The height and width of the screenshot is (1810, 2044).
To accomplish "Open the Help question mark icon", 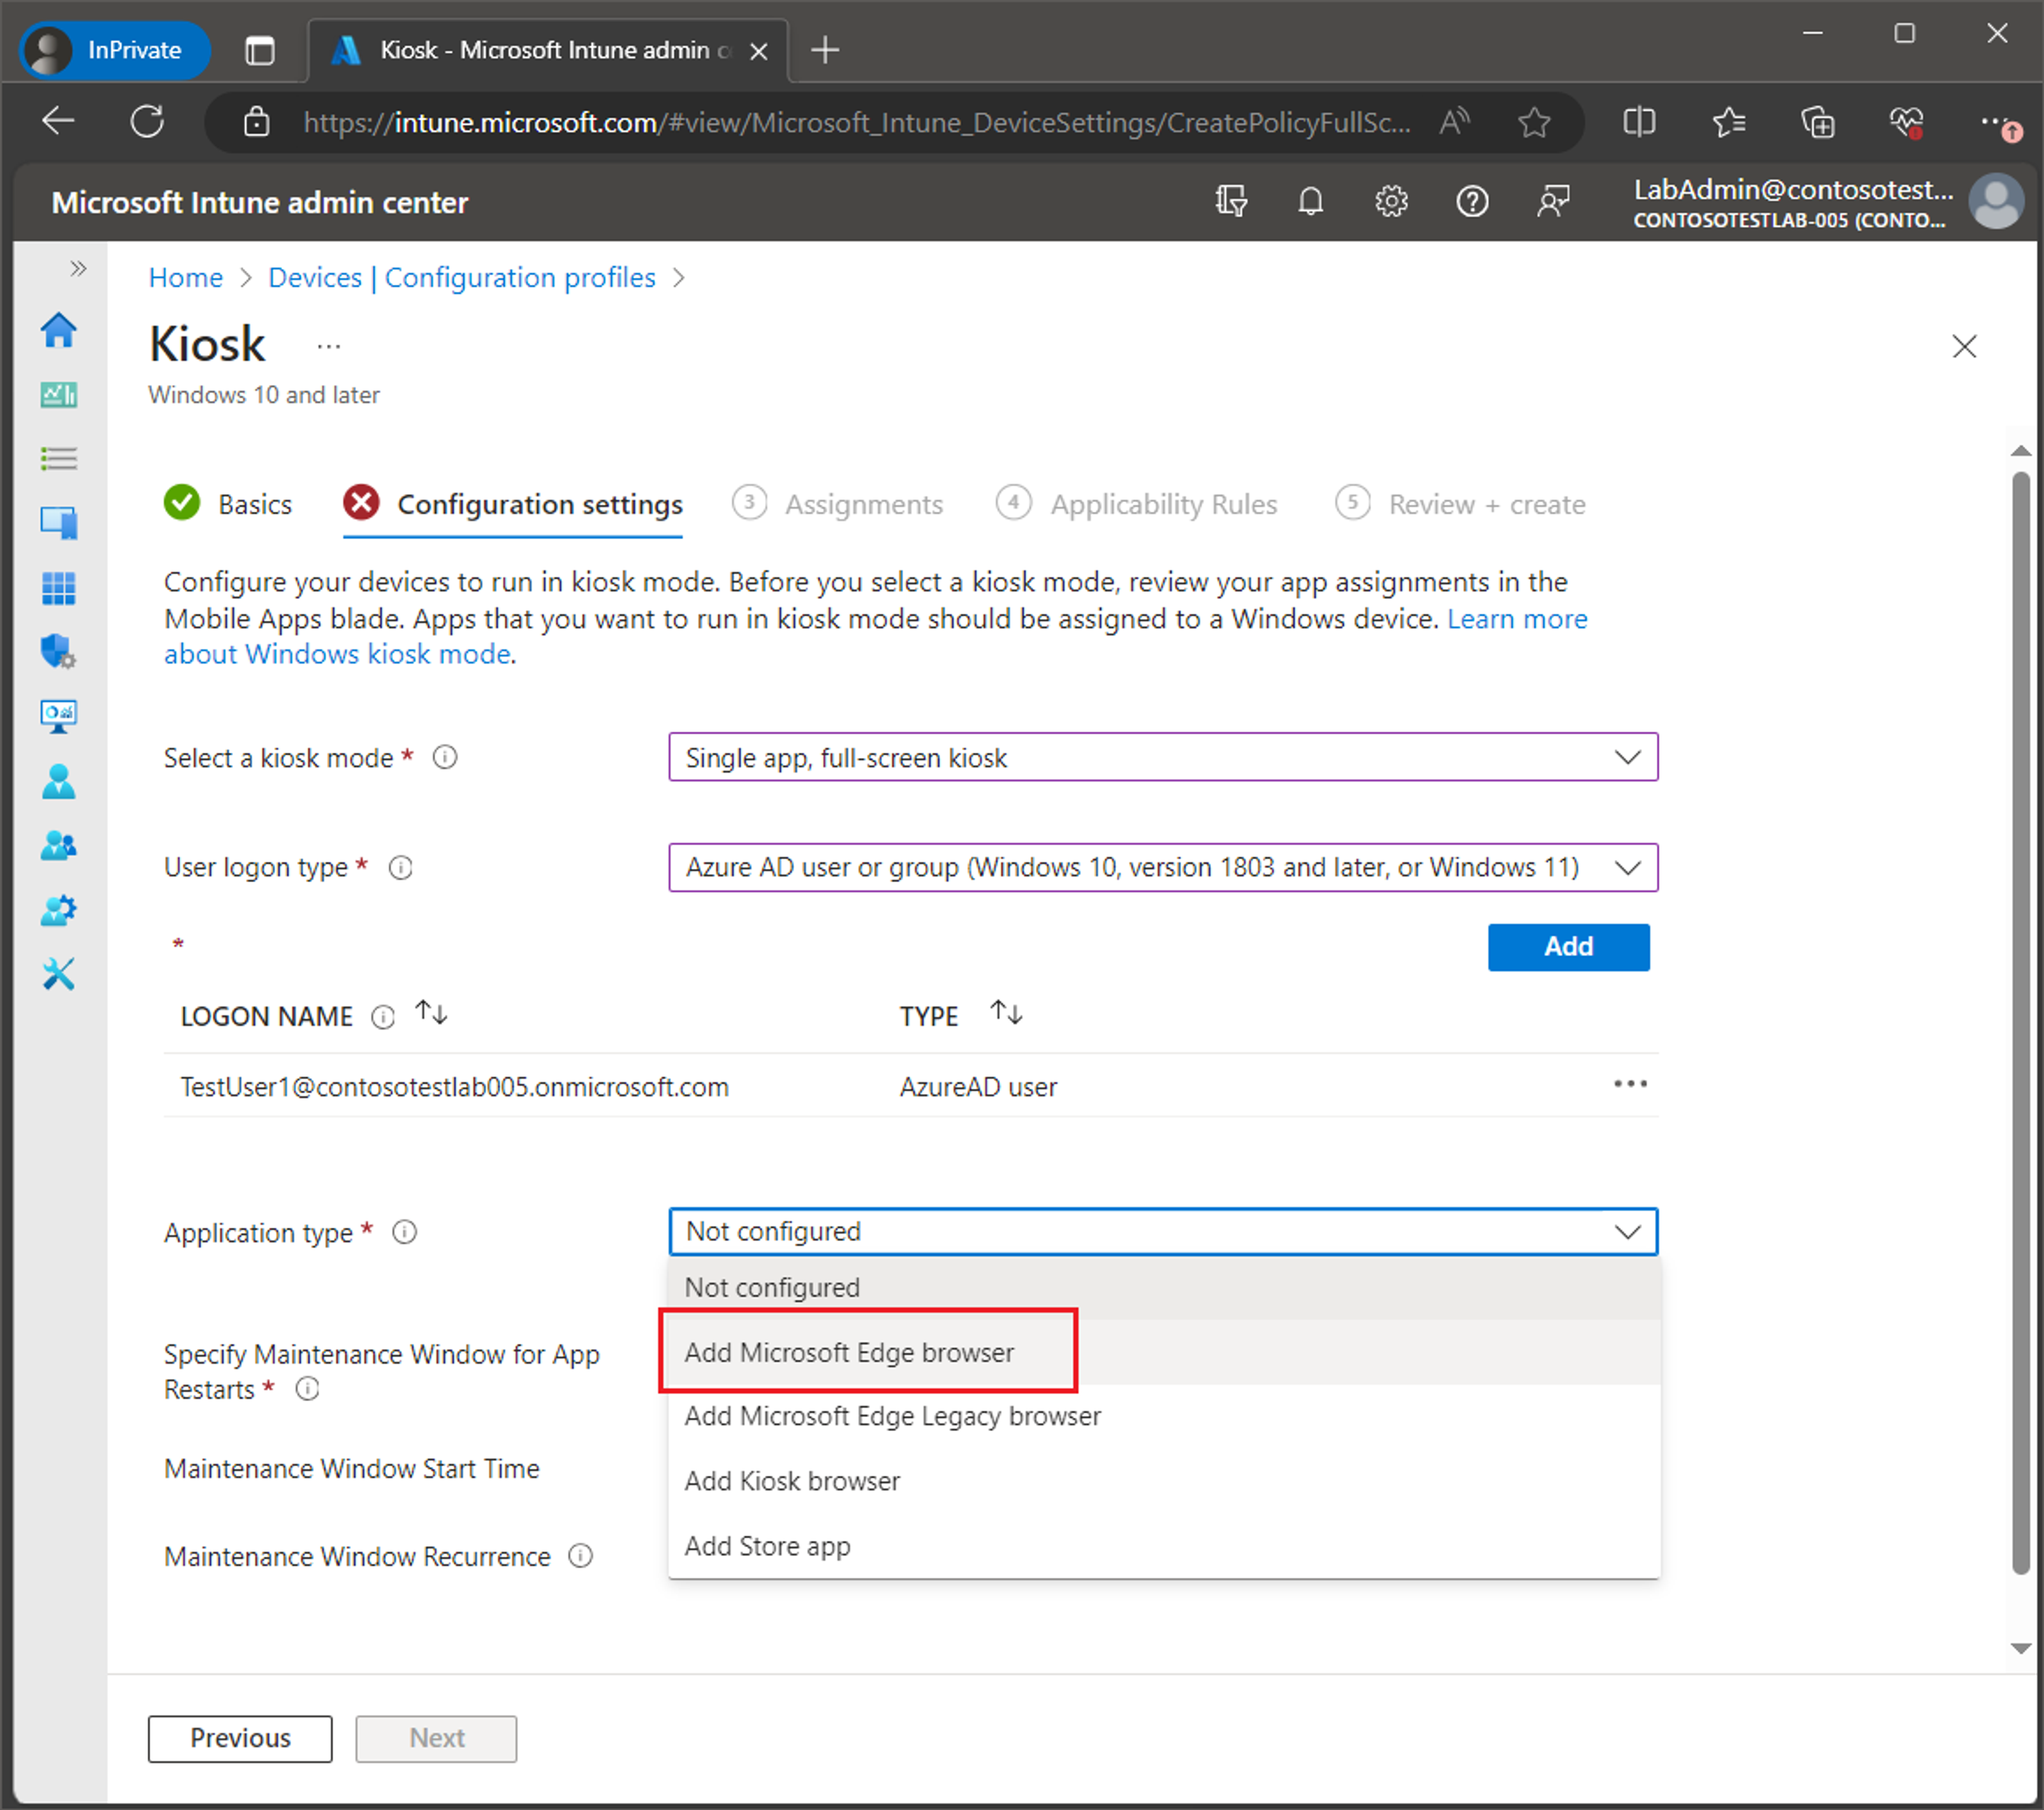I will click(x=1472, y=202).
